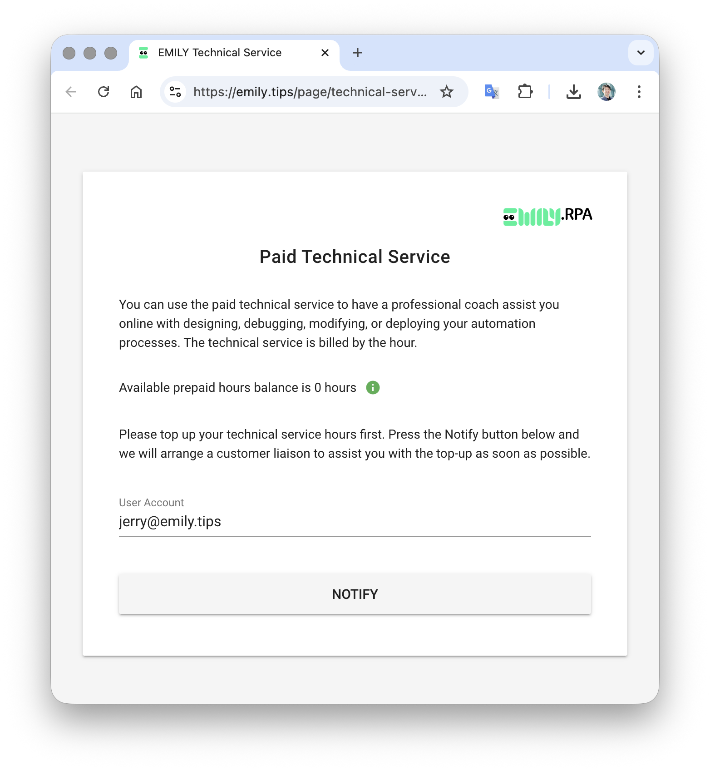
Task: Click the user profile avatar
Action: tap(606, 92)
